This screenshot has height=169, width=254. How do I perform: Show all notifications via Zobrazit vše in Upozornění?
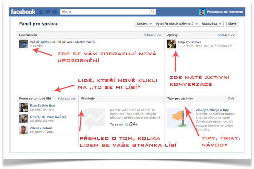152,35
